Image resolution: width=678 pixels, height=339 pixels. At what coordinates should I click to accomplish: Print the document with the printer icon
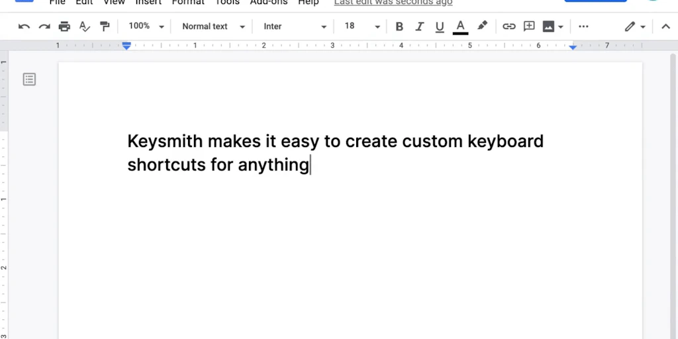[64, 26]
